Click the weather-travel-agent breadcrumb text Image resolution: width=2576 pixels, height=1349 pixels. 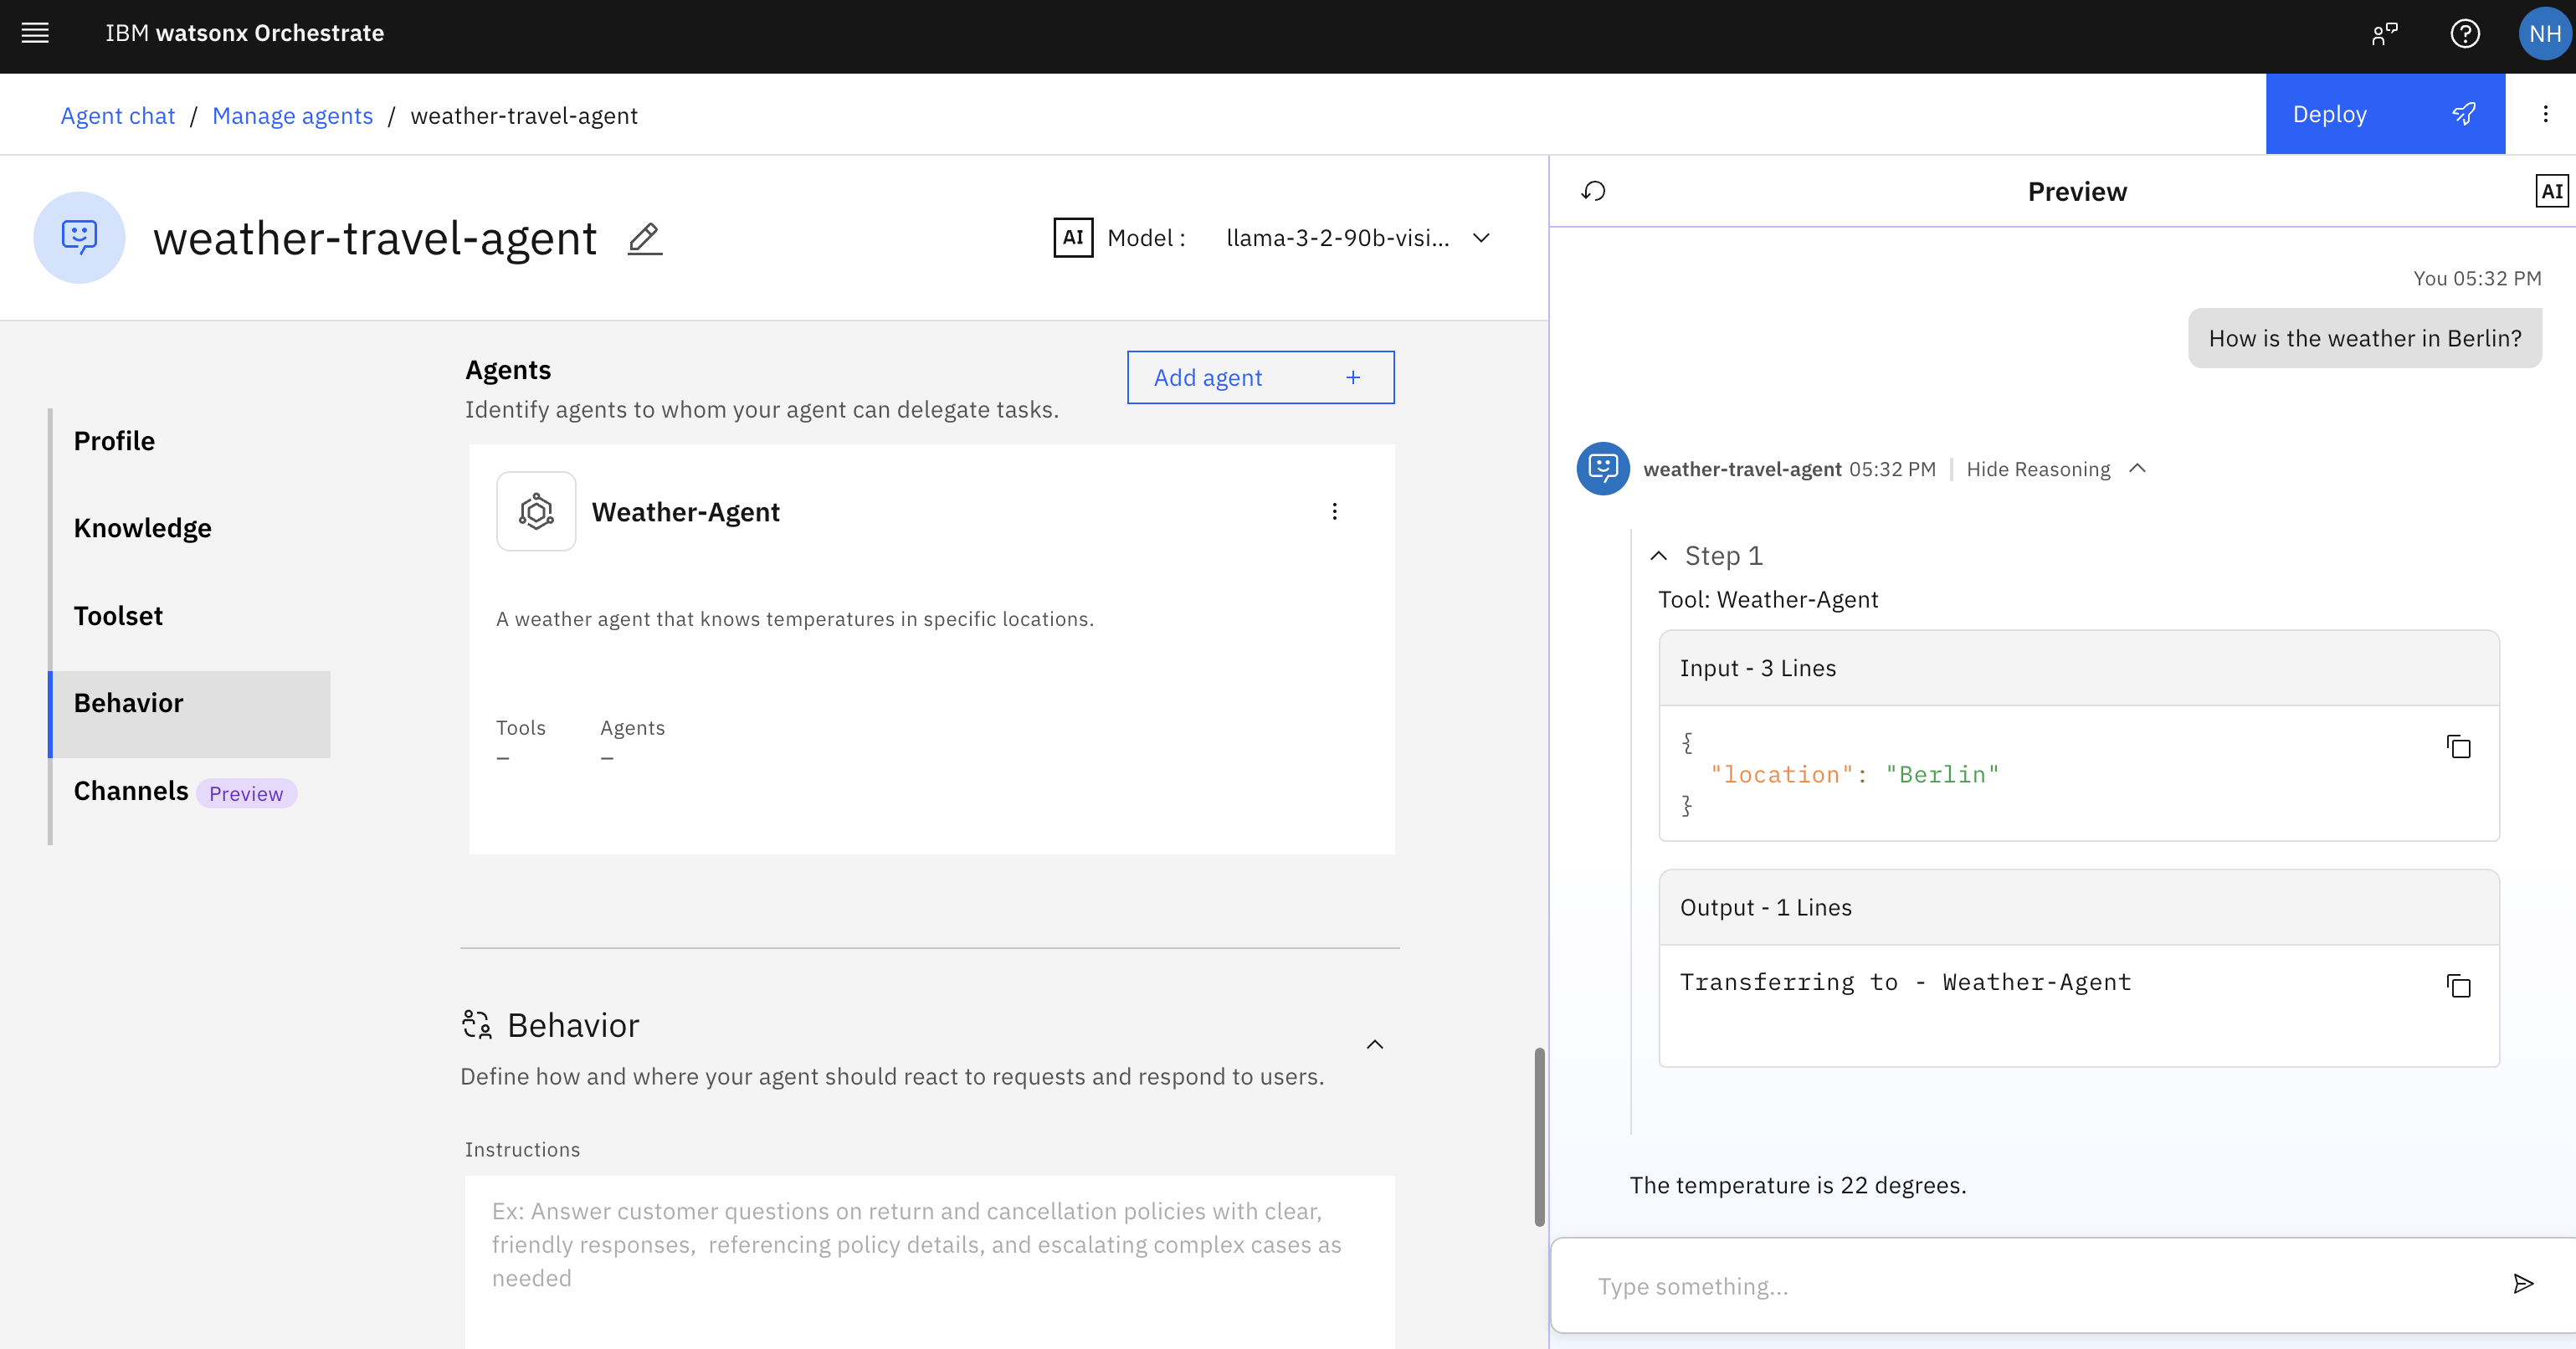pos(524,116)
